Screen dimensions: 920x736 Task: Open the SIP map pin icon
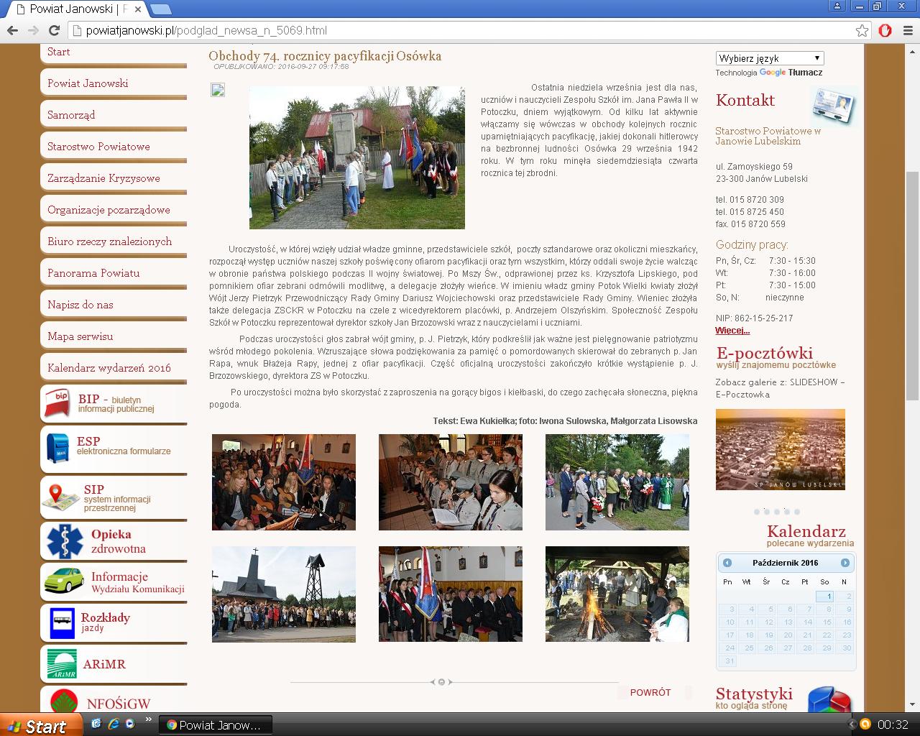(x=60, y=497)
